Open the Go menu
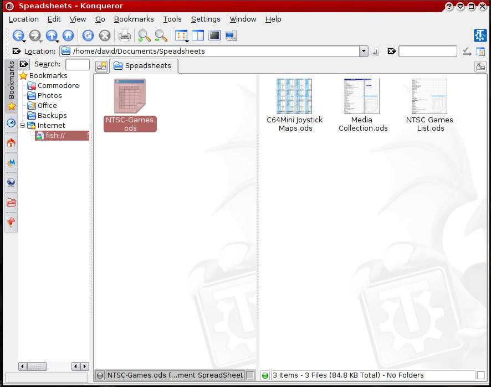491x387 pixels. click(100, 19)
